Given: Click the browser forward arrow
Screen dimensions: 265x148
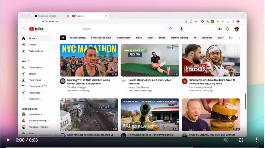Looking at the screenshot, I should pos(26,21).
